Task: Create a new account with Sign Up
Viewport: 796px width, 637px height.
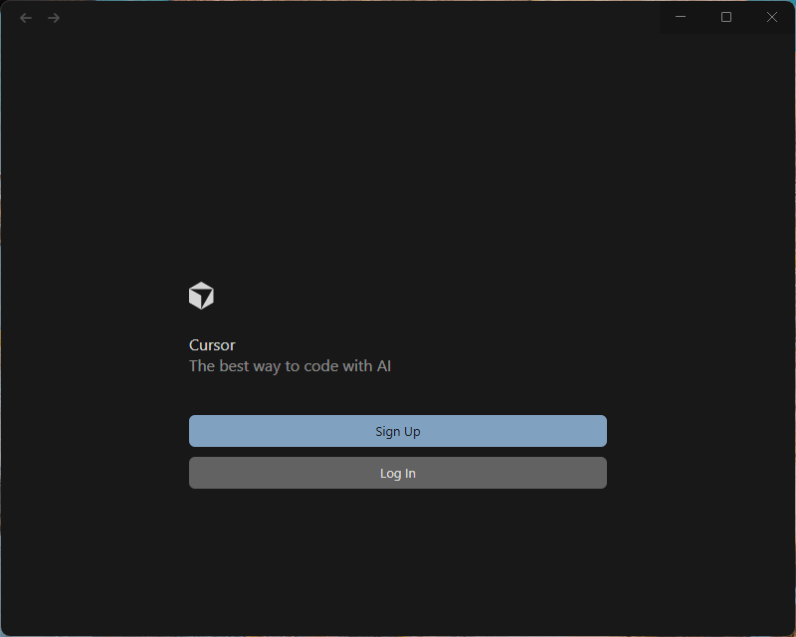Action: point(397,431)
